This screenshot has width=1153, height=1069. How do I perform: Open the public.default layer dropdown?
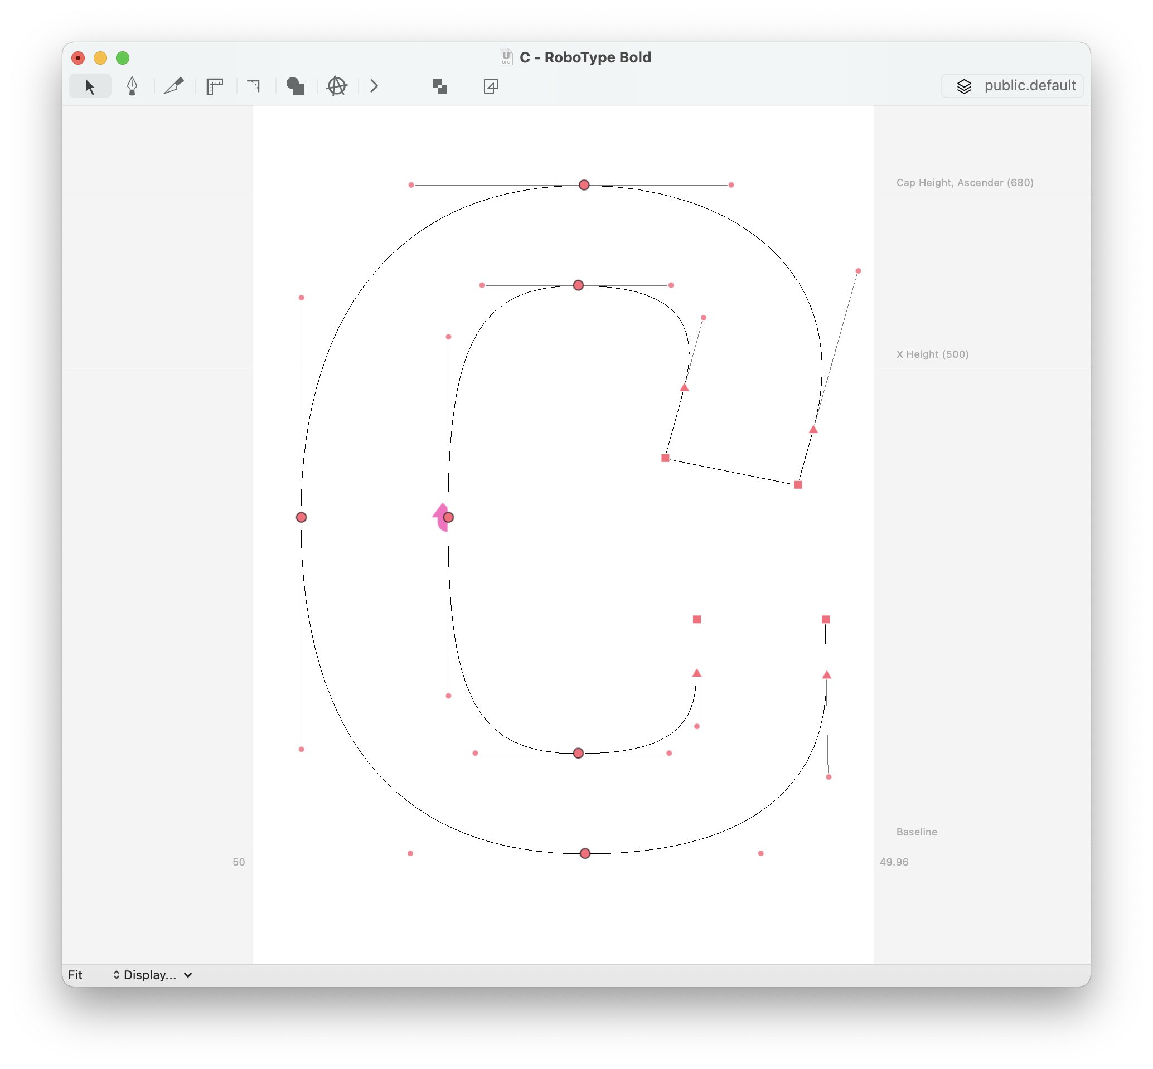(1012, 86)
